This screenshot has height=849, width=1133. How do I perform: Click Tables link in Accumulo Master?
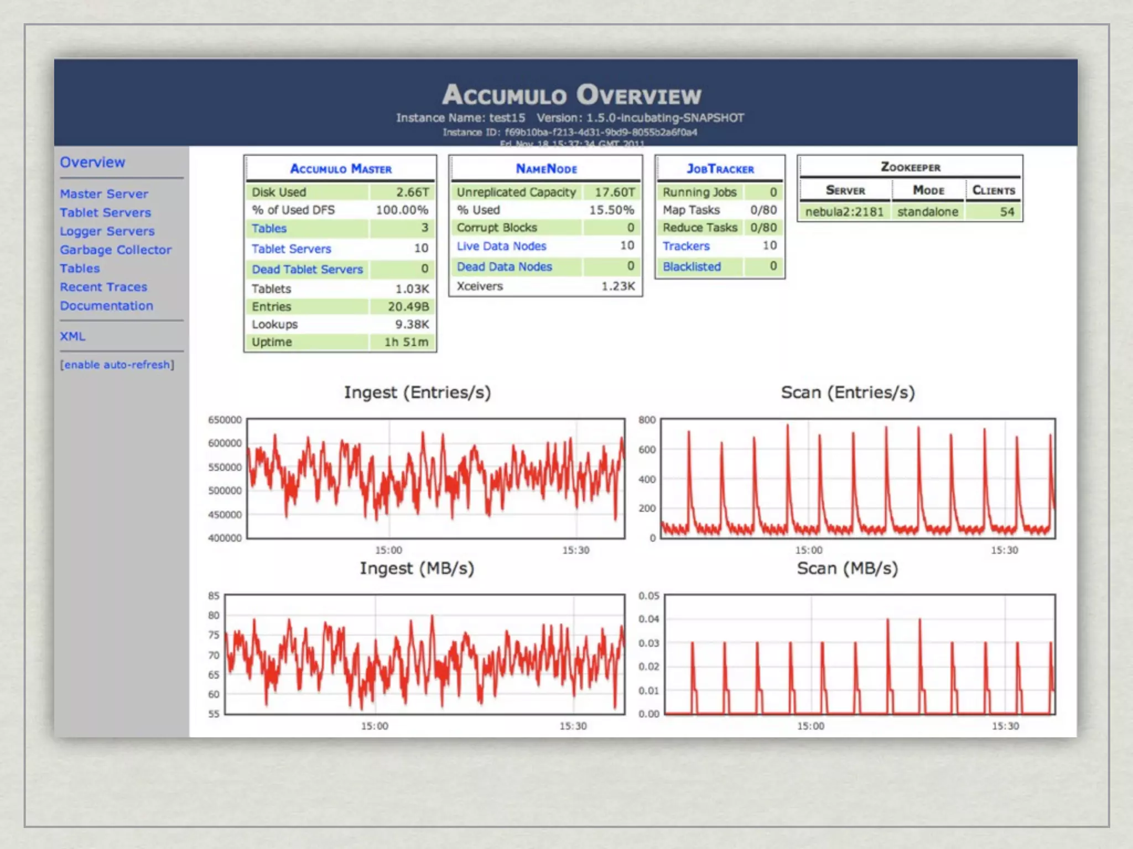pyautogui.click(x=269, y=228)
